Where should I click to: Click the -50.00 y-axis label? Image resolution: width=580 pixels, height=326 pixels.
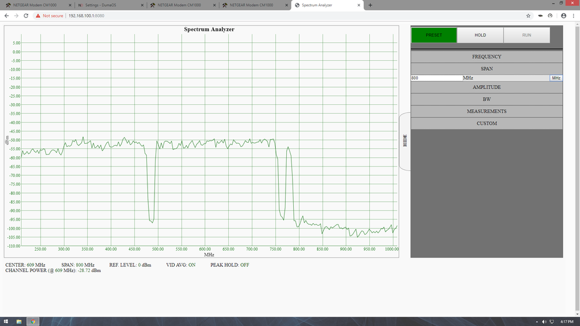pyautogui.click(x=15, y=140)
